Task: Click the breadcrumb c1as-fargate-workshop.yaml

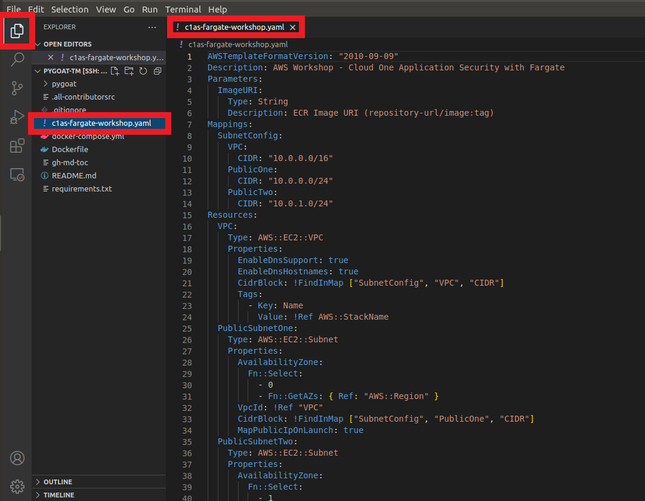Action: (237, 44)
